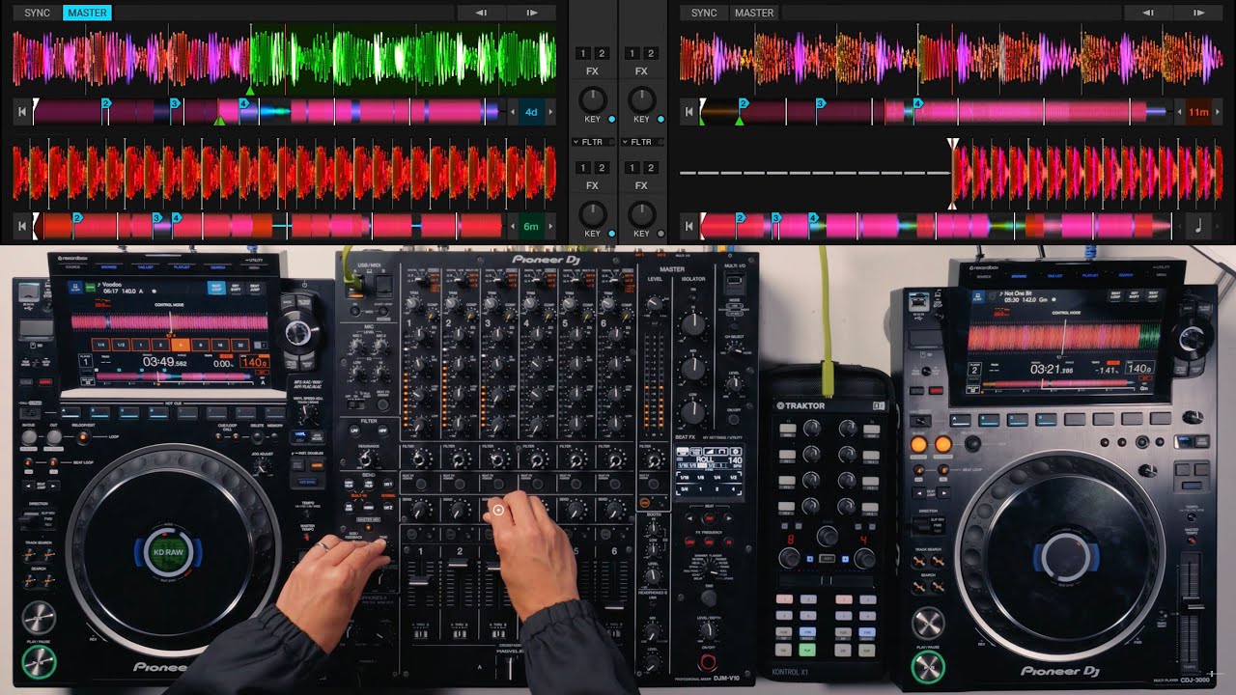Screen dimensions: 1236x695
Task: Tempo bend forward on the right deck
Action: (x=1199, y=13)
